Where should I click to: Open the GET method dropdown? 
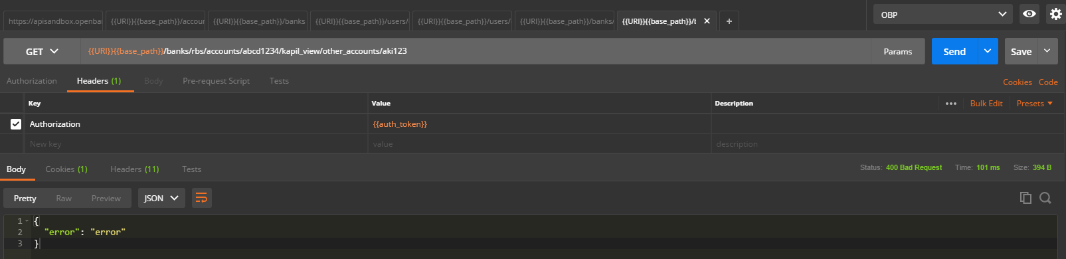(x=42, y=51)
